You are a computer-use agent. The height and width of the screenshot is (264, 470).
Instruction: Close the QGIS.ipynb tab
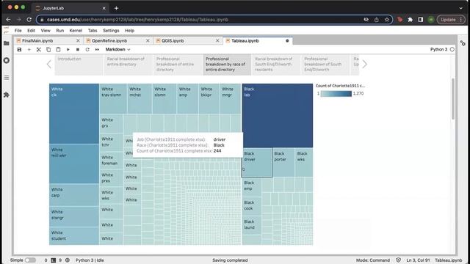(217, 41)
